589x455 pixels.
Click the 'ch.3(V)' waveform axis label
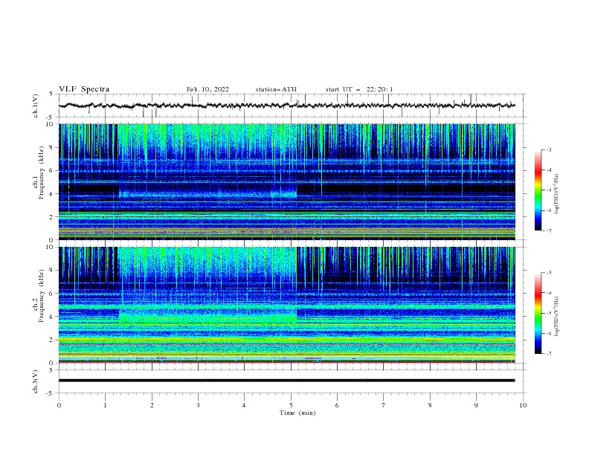point(36,381)
